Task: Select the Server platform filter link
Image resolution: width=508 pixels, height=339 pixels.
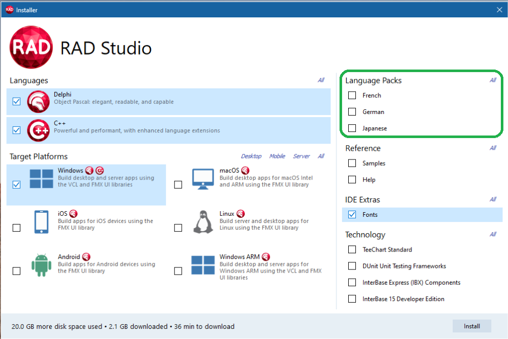Action: tap(301, 156)
